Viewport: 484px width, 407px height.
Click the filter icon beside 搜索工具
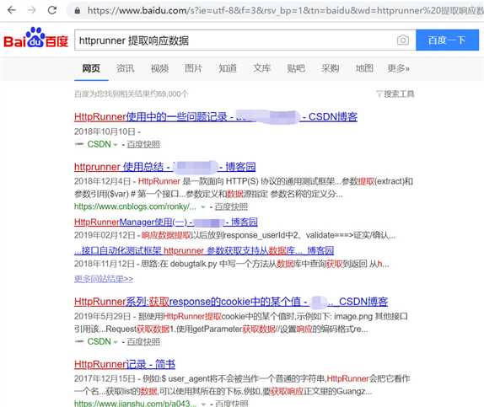point(379,94)
